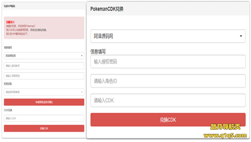Click the arrow of the large server dropdown
The height and width of the screenshot is (142, 251).
click(x=241, y=36)
